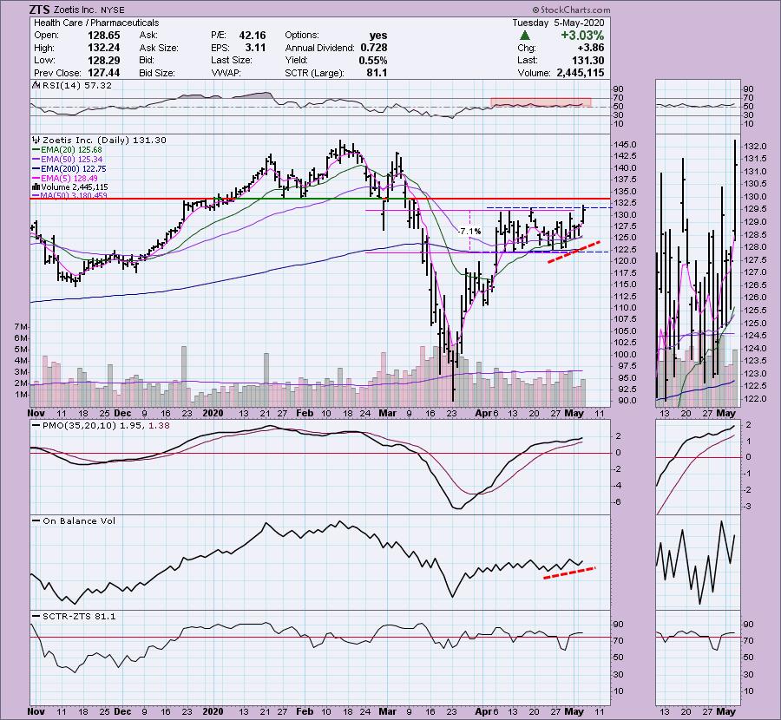Click the 132.0 label on the zoomed thumbnail axis
The image size is (781, 720).
(x=755, y=147)
